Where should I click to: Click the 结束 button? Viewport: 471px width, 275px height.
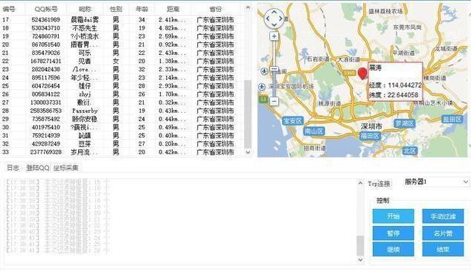click(443, 249)
